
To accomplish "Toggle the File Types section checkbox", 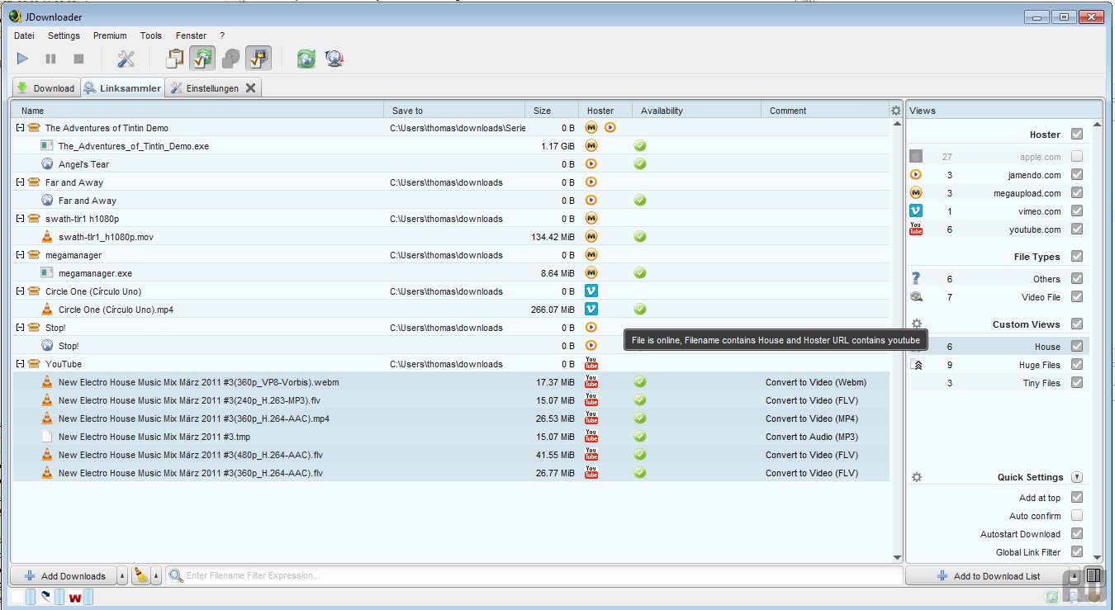I will 1077,256.
